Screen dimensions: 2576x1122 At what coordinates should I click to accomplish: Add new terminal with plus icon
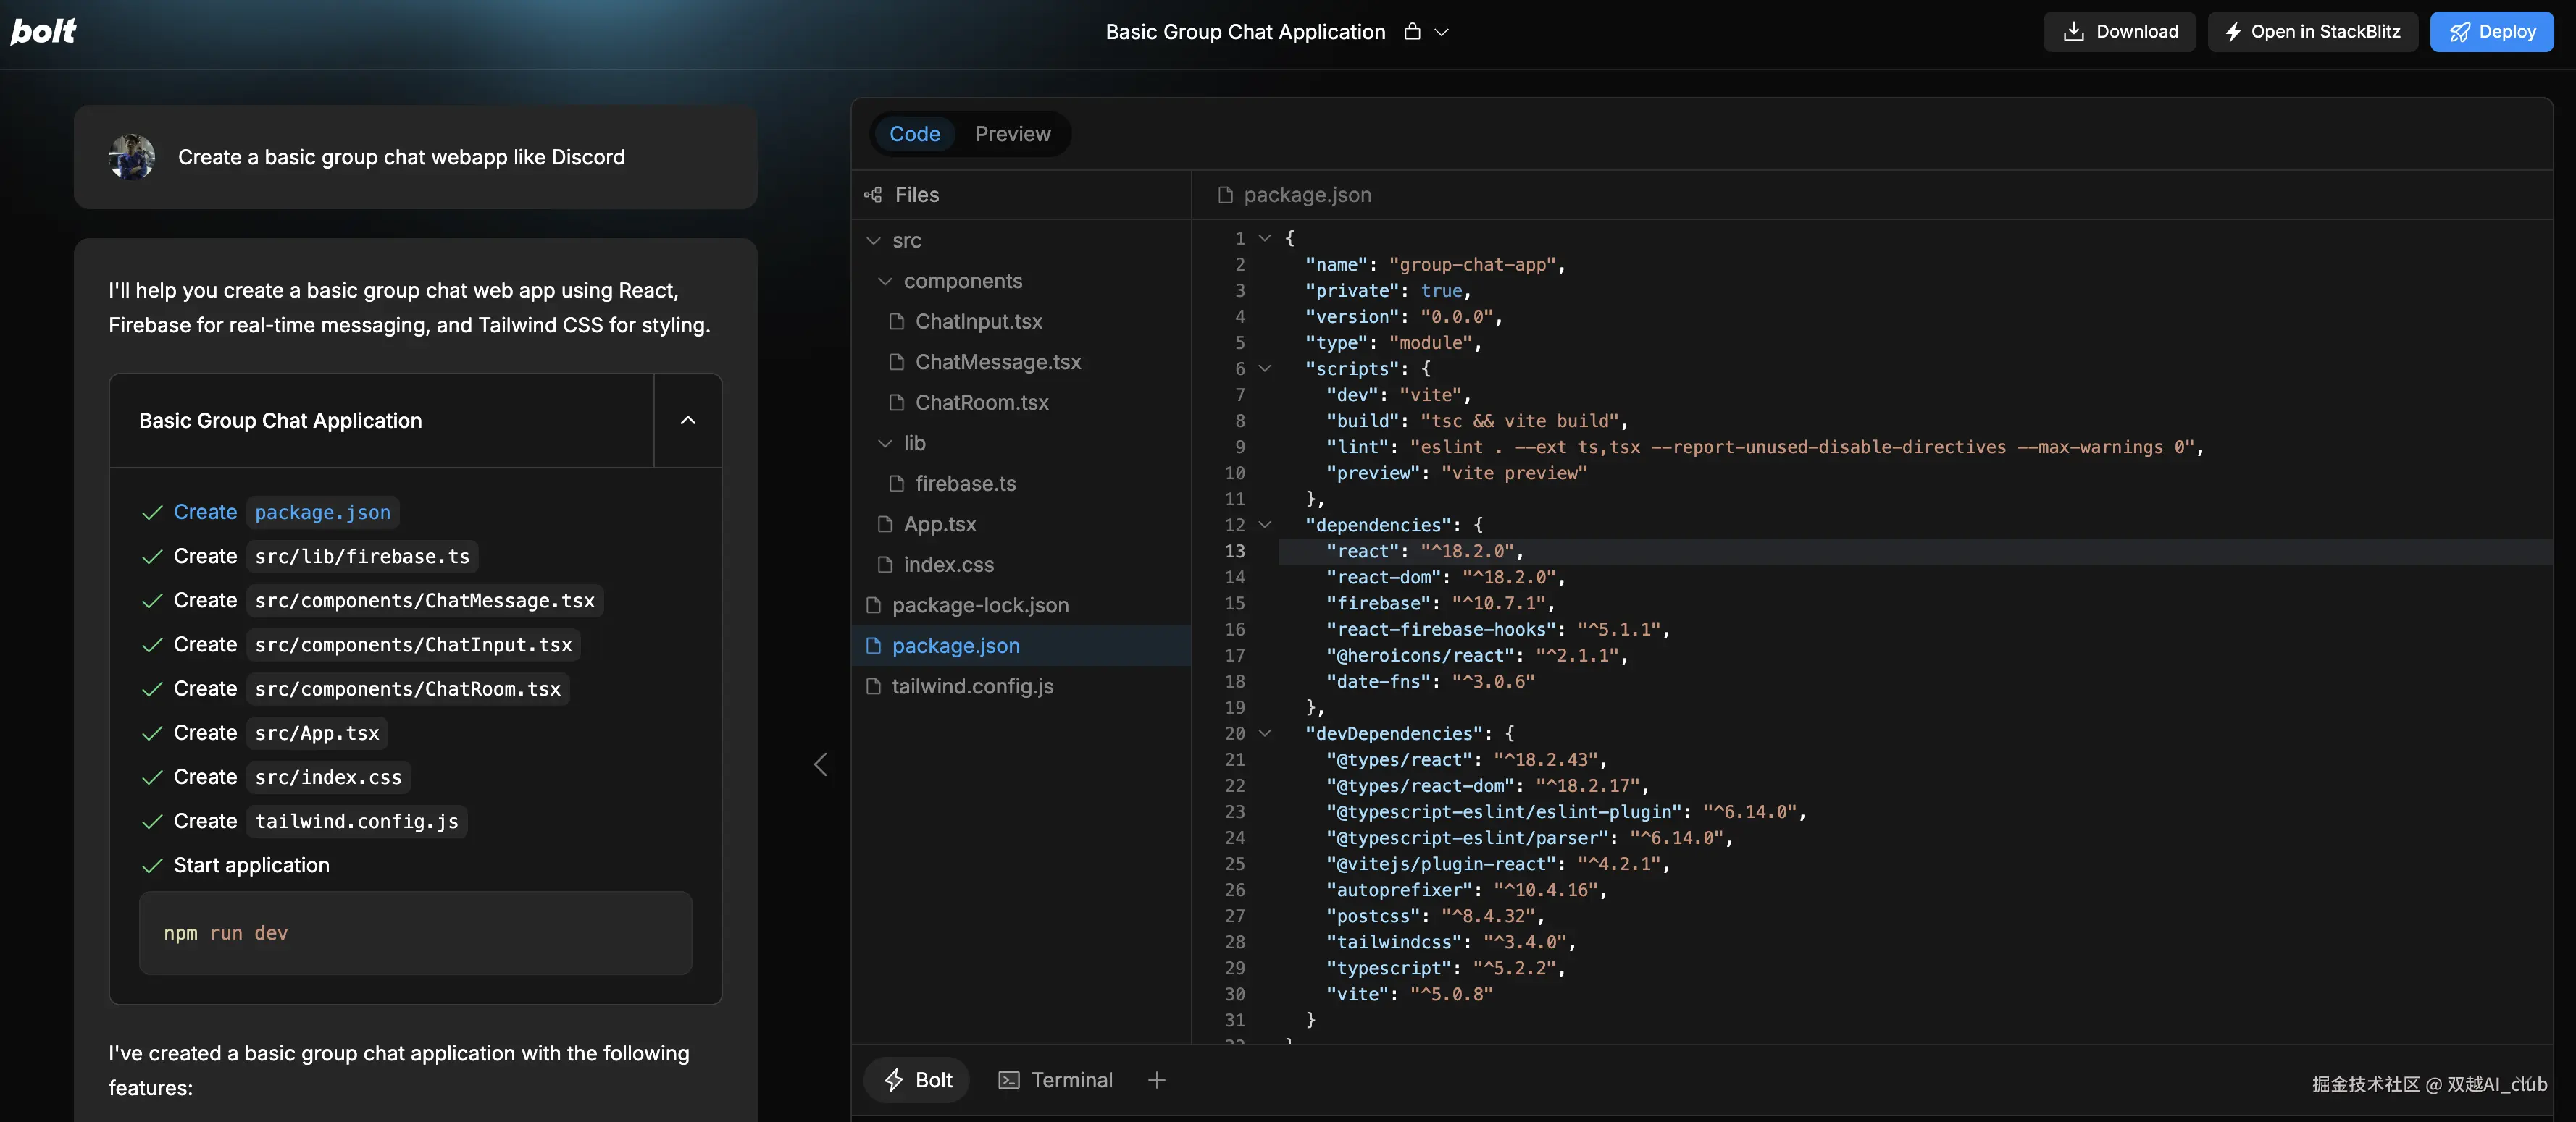point(1156,1080)
